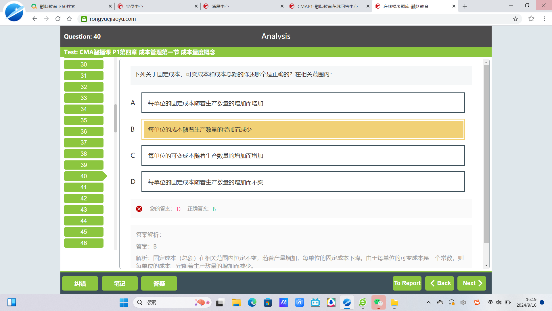Screen dimensions: 552x311
Task: Click the browser reload icon
Action: [58, 19]
